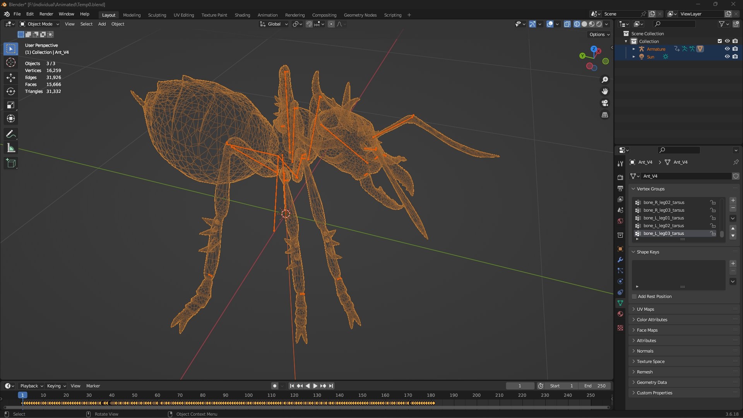
Task: Open the File menu
Action: (17, 14)
